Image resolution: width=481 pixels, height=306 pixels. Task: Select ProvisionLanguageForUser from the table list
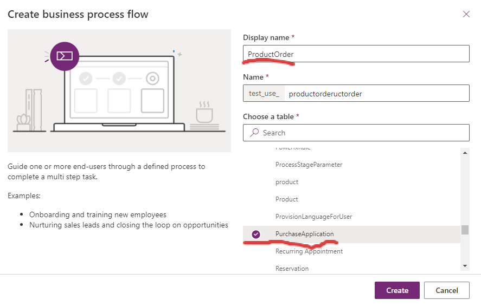coord(313,217)
